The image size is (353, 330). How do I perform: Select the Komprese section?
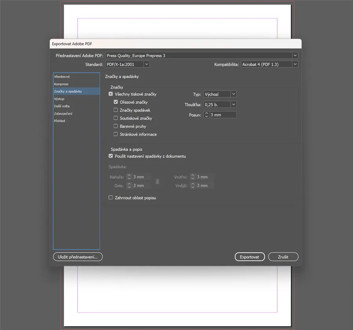(x=76, y=84)
